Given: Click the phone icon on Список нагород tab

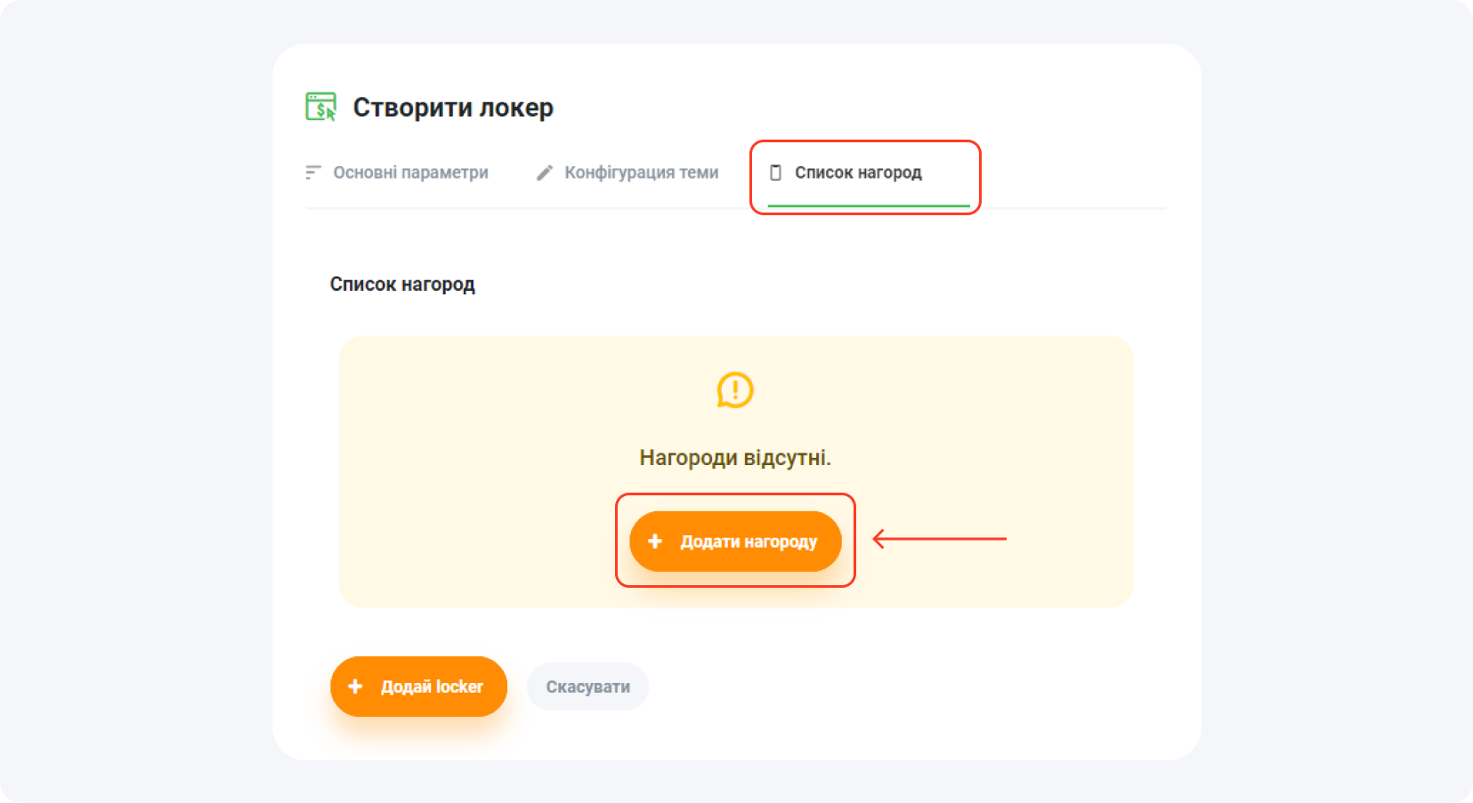Looking at the screenshot, I should pos(774,173).
